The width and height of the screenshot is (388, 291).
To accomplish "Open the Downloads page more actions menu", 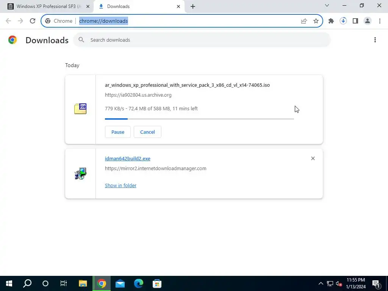I will pyautogui.click(x=375, y=40).
